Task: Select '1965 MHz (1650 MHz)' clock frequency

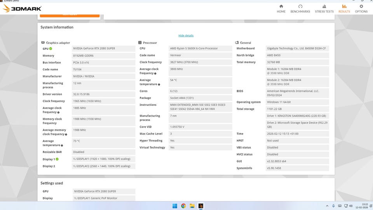Action: pos(103,101)
